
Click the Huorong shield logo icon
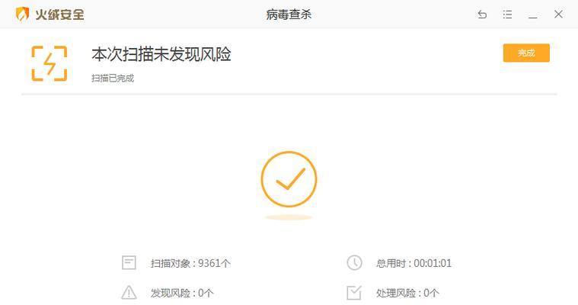[23, 14]
